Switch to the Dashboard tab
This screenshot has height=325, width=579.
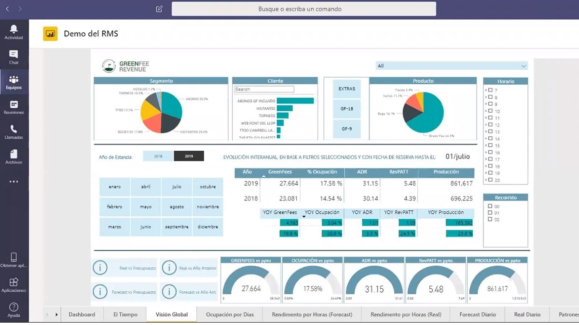[x=82, y=314]
